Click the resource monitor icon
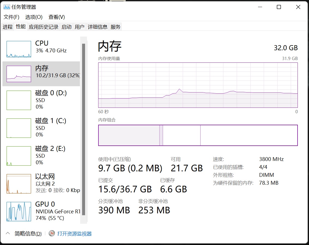The width and height of the screenshot is (309, 245). [52, 234]
